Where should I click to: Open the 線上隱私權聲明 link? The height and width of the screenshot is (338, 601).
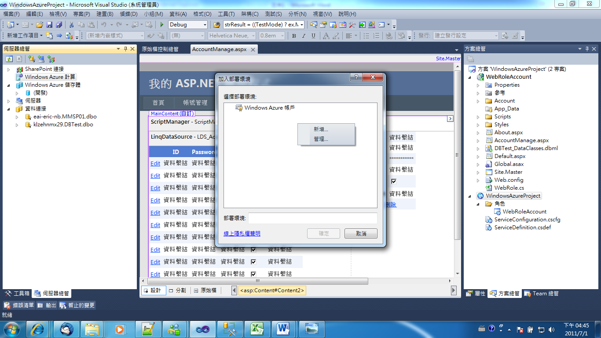(x=242, y=234)
